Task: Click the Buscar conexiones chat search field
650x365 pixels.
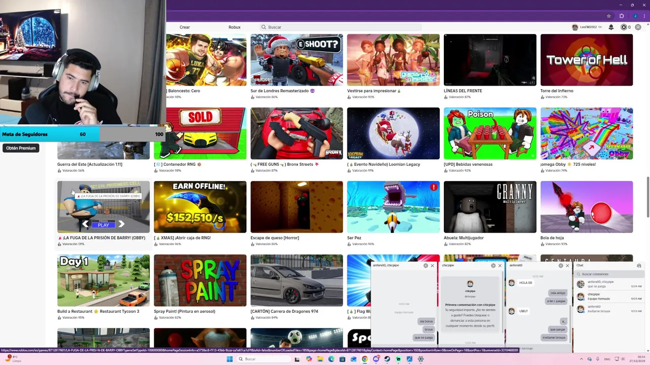Action: (x=610, y=274)
